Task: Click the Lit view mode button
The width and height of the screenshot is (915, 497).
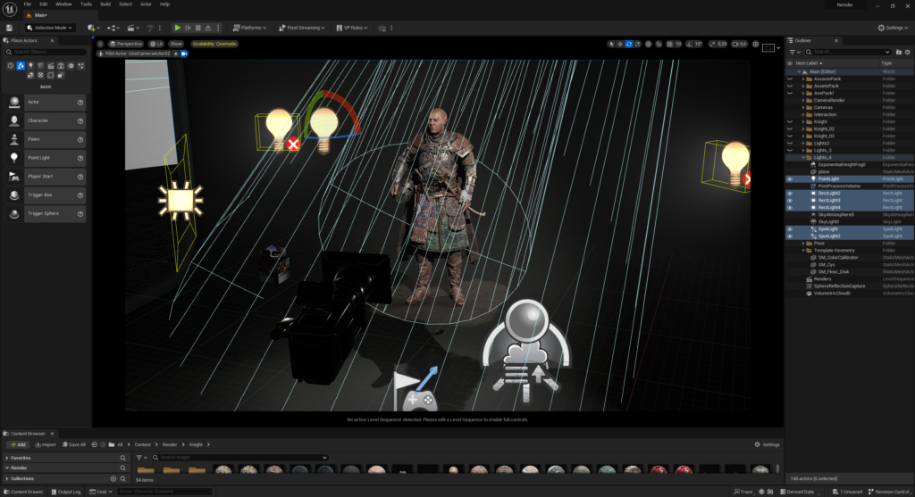Action: click(156, 44)
